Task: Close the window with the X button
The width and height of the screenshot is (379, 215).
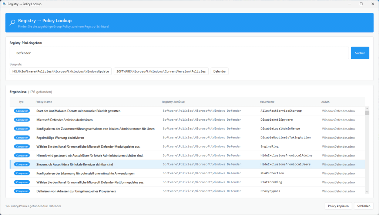Action: (373, 4)
